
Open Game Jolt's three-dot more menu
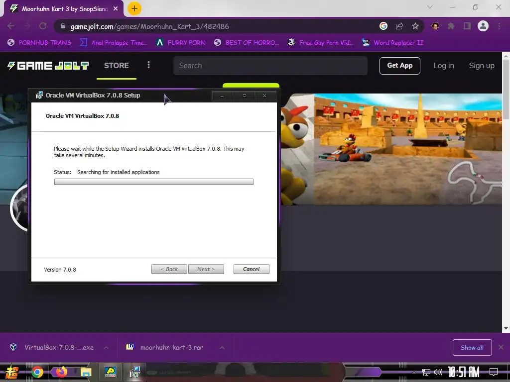tap(148, 65)
